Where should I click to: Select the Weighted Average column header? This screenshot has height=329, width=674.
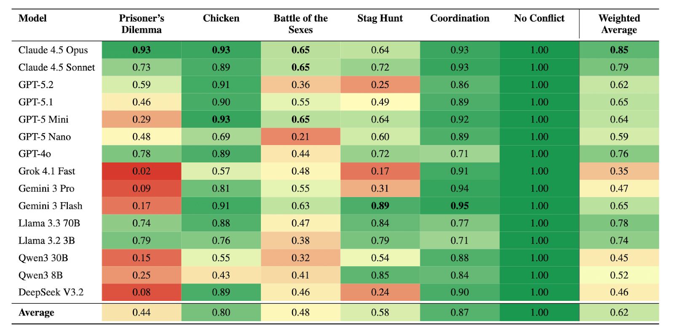(x=619, y=24)
